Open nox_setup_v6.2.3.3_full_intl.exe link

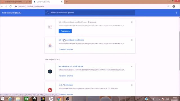(71, 66)
